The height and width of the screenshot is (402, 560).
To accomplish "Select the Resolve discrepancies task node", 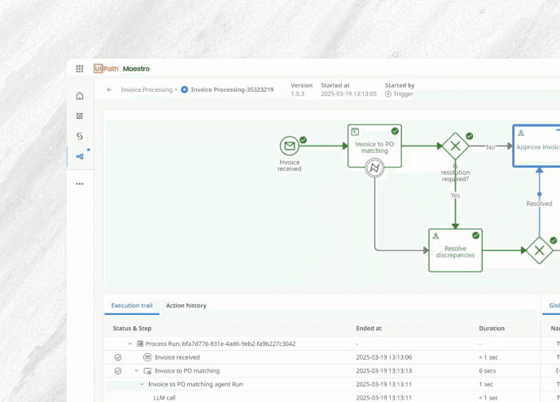I will point(455,251).
